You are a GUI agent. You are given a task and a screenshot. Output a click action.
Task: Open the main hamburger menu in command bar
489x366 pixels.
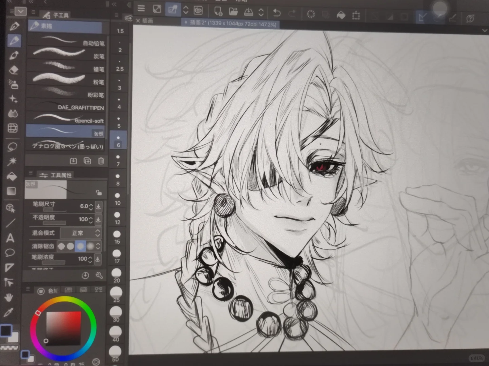(141, 8)
